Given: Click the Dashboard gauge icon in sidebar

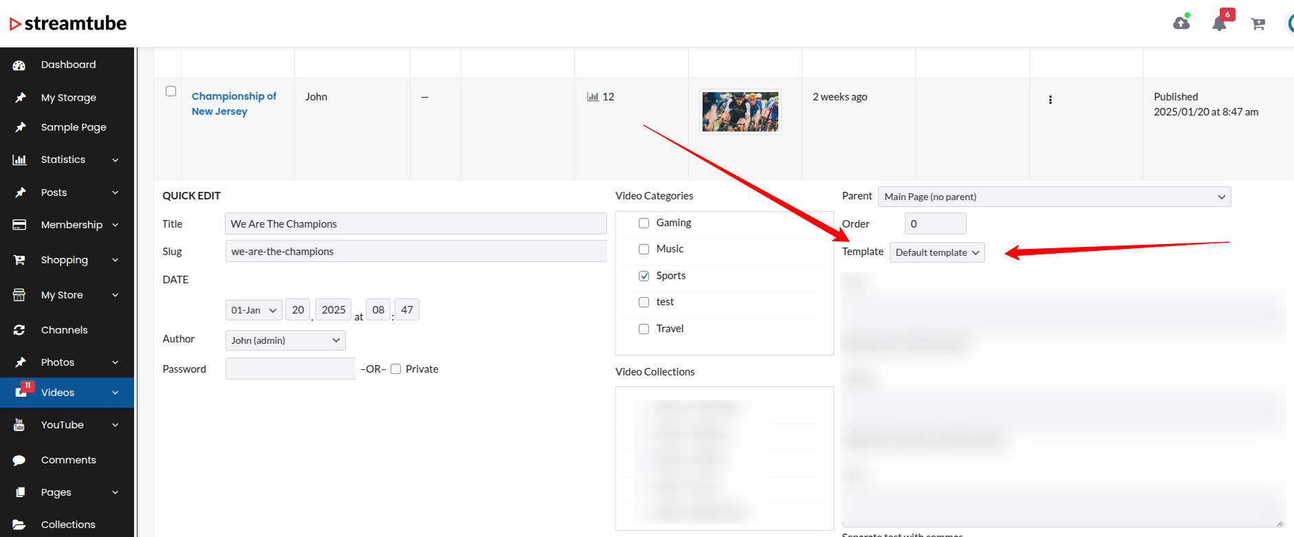Looking at the screenshot, I should pyautogui.click(x=19, y=65).
